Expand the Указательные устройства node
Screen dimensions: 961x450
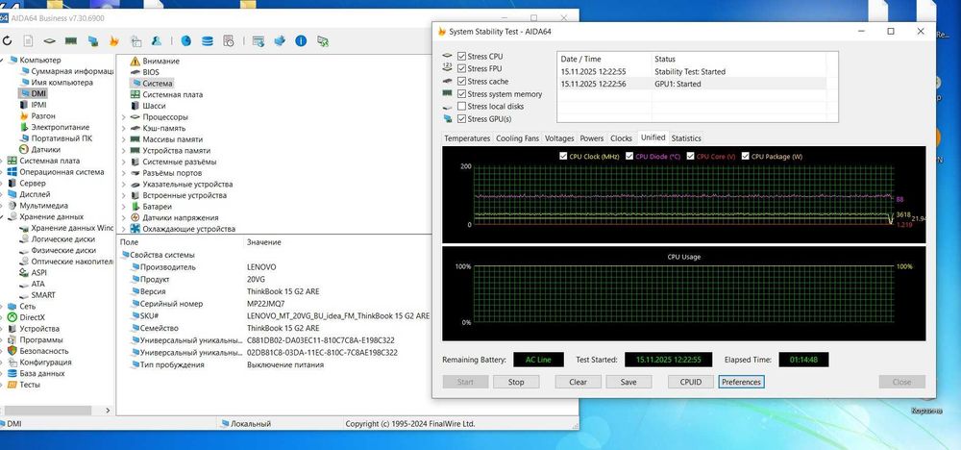(123, 184)
